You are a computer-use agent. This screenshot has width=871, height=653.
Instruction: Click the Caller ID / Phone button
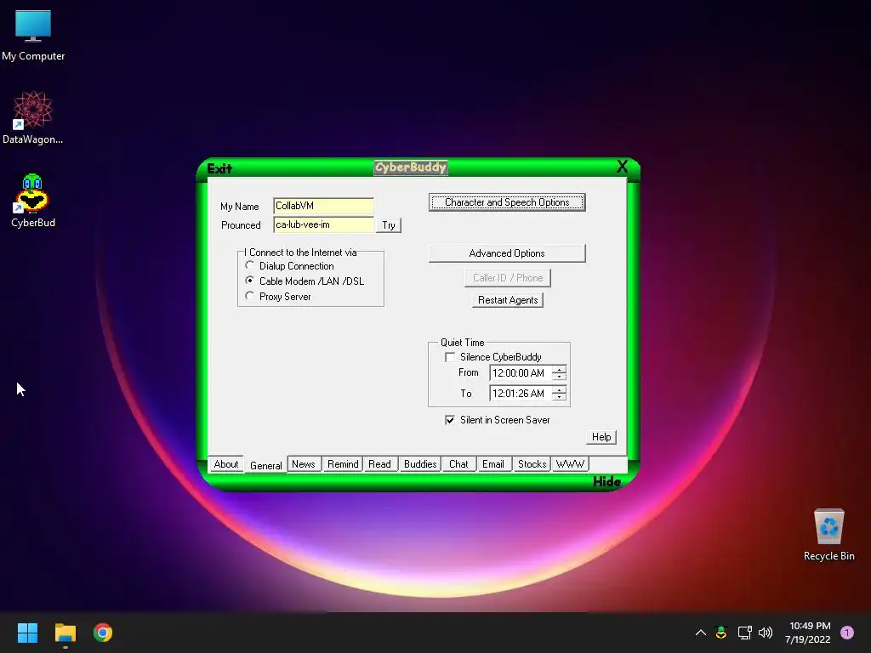[x=508, y=278]
